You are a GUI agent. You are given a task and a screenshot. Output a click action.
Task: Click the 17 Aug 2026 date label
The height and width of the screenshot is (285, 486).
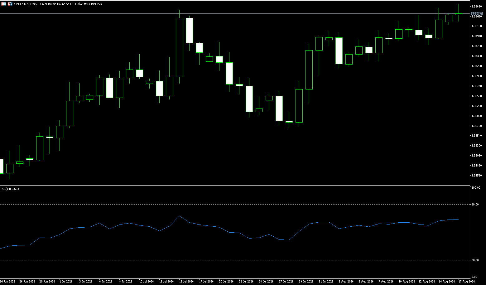[x=467, y=282]
